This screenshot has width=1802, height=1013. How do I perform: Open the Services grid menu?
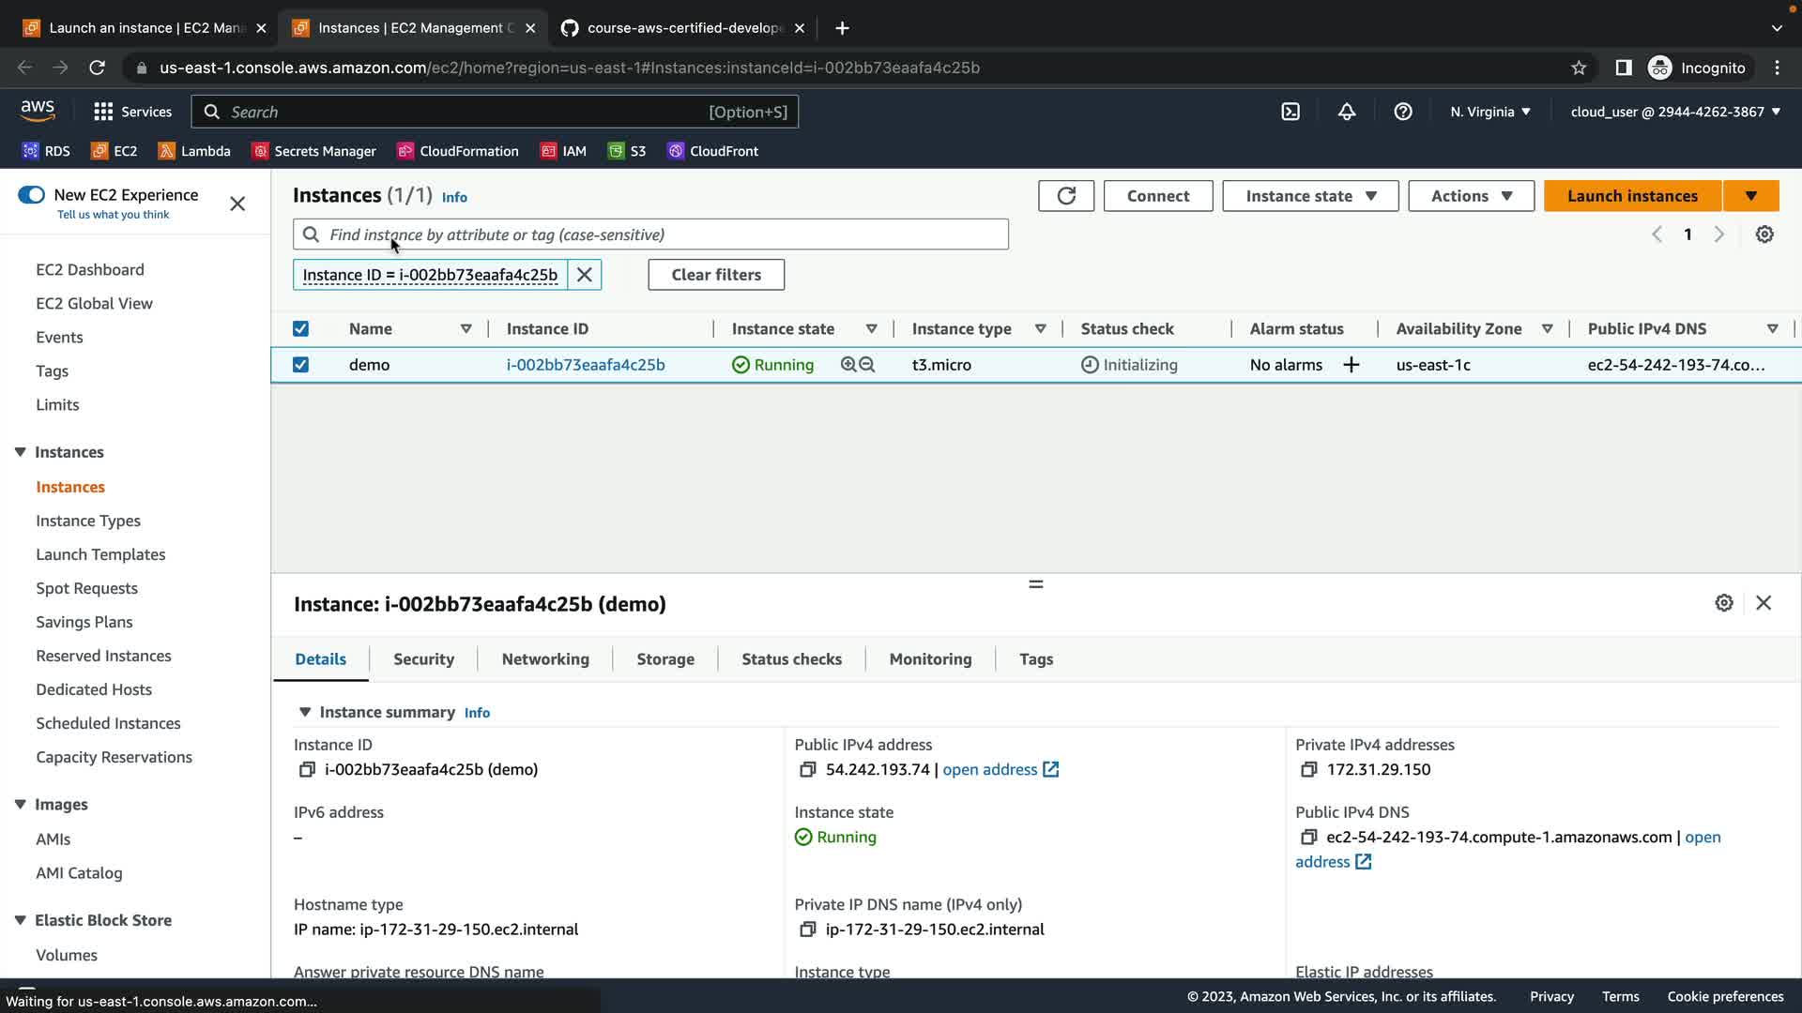click(x=103, y=112)
